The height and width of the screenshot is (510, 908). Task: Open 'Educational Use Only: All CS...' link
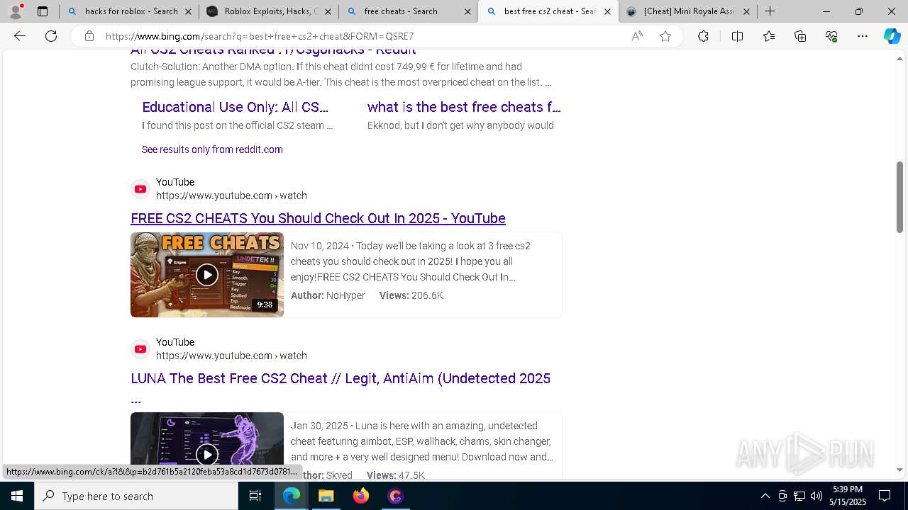point(235,107)
